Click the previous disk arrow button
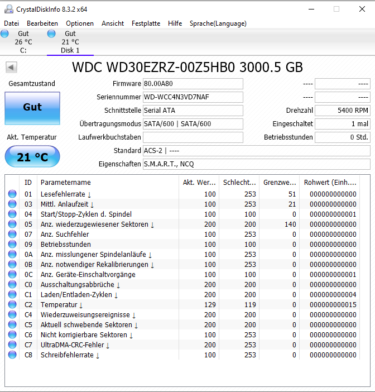The height and width of the screenshot is (392, 375). [11, 67]
